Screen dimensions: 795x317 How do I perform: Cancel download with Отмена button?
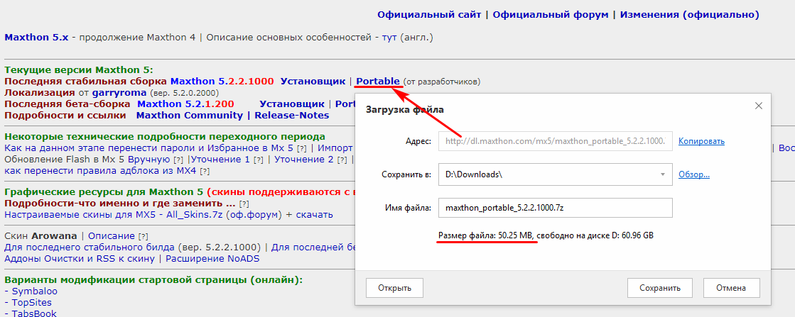click(730, 288)
